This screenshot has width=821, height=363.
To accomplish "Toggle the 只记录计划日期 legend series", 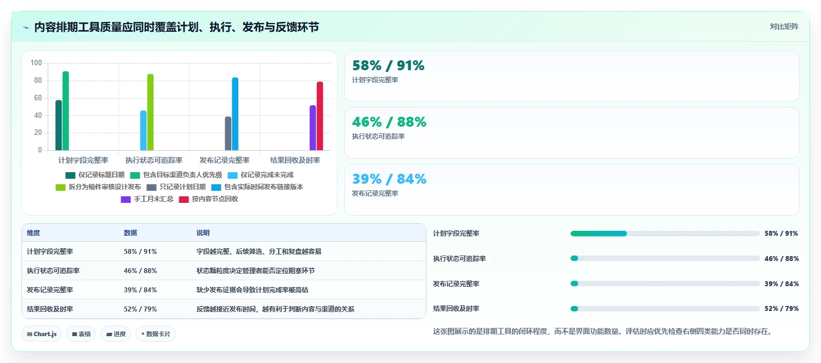I will tap(176, 187).
